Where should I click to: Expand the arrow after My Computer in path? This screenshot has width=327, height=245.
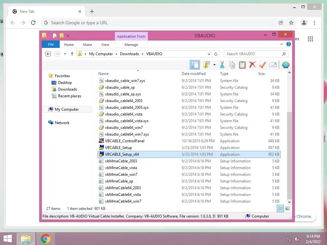point(117,54)
